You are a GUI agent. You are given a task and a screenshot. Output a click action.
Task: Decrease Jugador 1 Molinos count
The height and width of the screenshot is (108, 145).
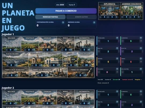[7, 50]
